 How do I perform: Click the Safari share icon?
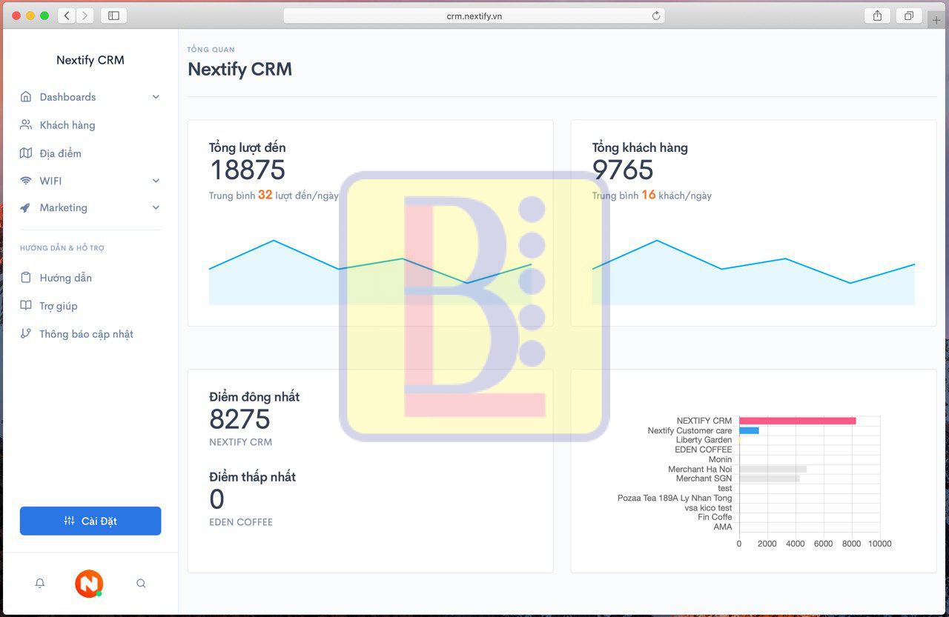tap(877, 16)
